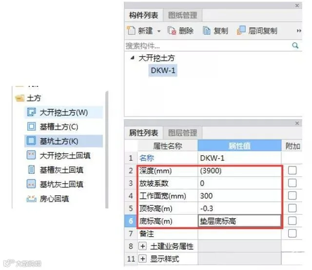
Task: Click the 放坡系数 value 0 cell
Action: click(x=239, y=183)
